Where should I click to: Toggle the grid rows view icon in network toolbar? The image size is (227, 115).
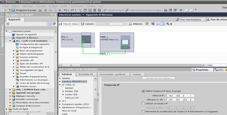(158, 24)
